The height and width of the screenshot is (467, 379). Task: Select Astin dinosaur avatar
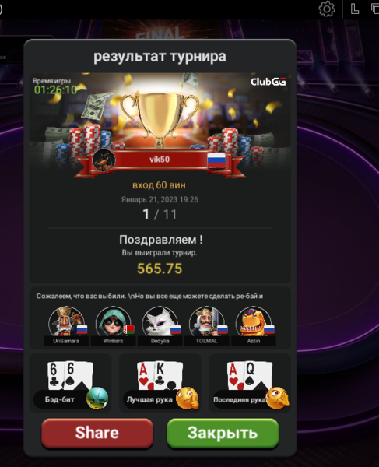[254, 323]
